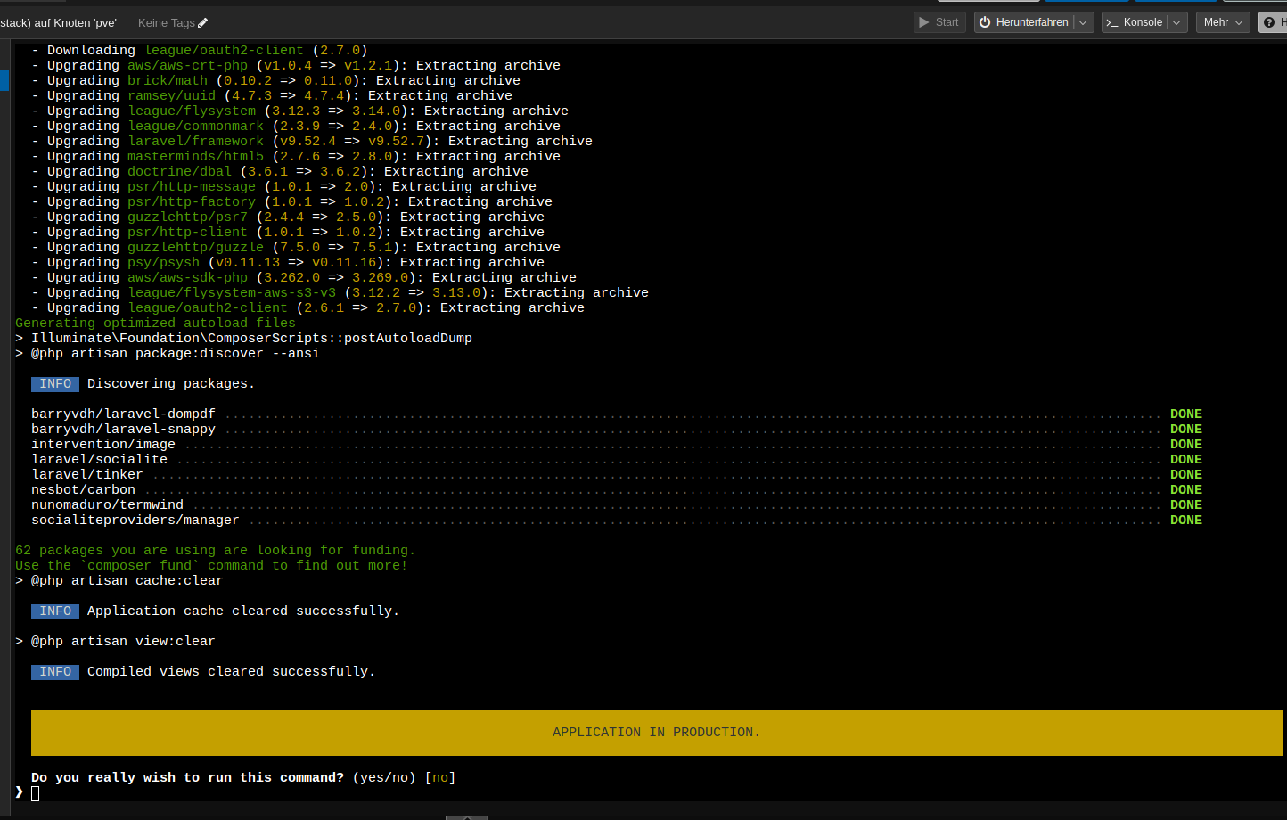Click the 'league/commonmark' upgrade line
The height and width of the screenshot is (820, 1287).
[x=296, y=127]
